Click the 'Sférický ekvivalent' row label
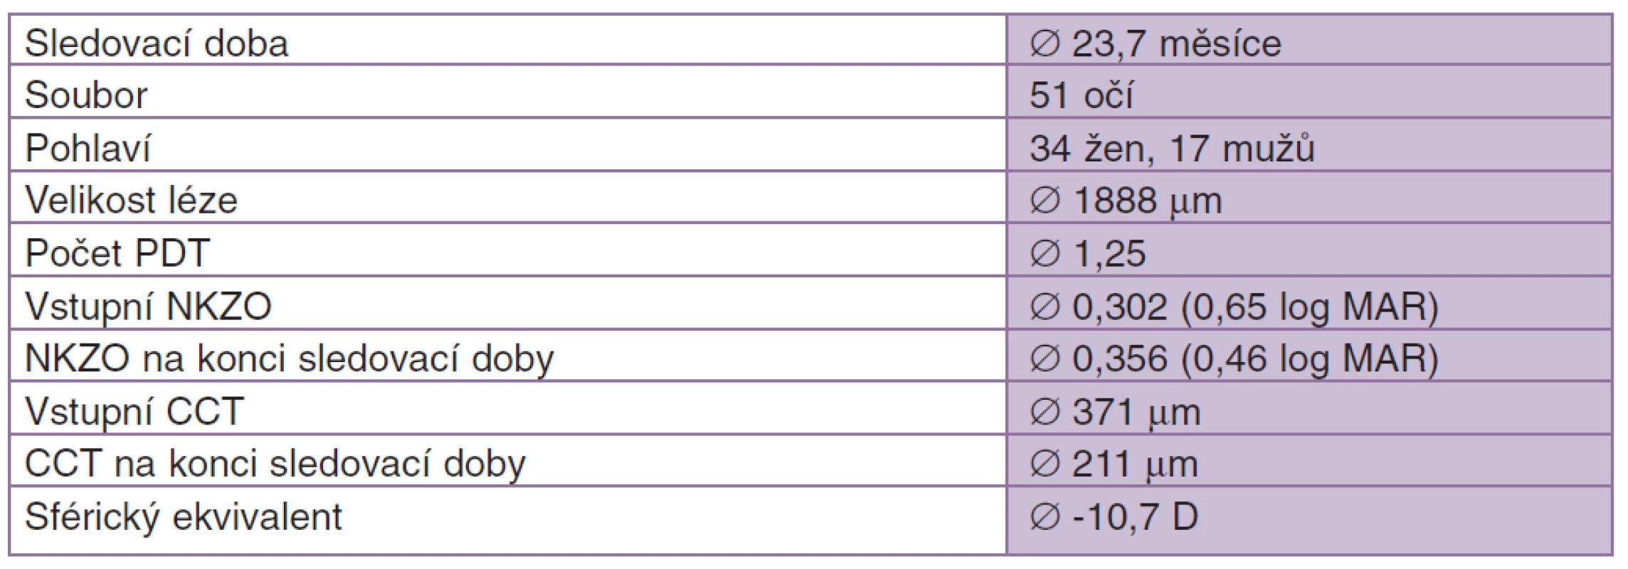 (x=184, y=517)
